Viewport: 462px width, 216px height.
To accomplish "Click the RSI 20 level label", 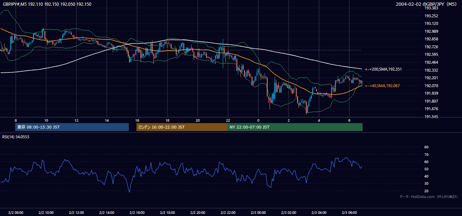I will click(426, 191).
